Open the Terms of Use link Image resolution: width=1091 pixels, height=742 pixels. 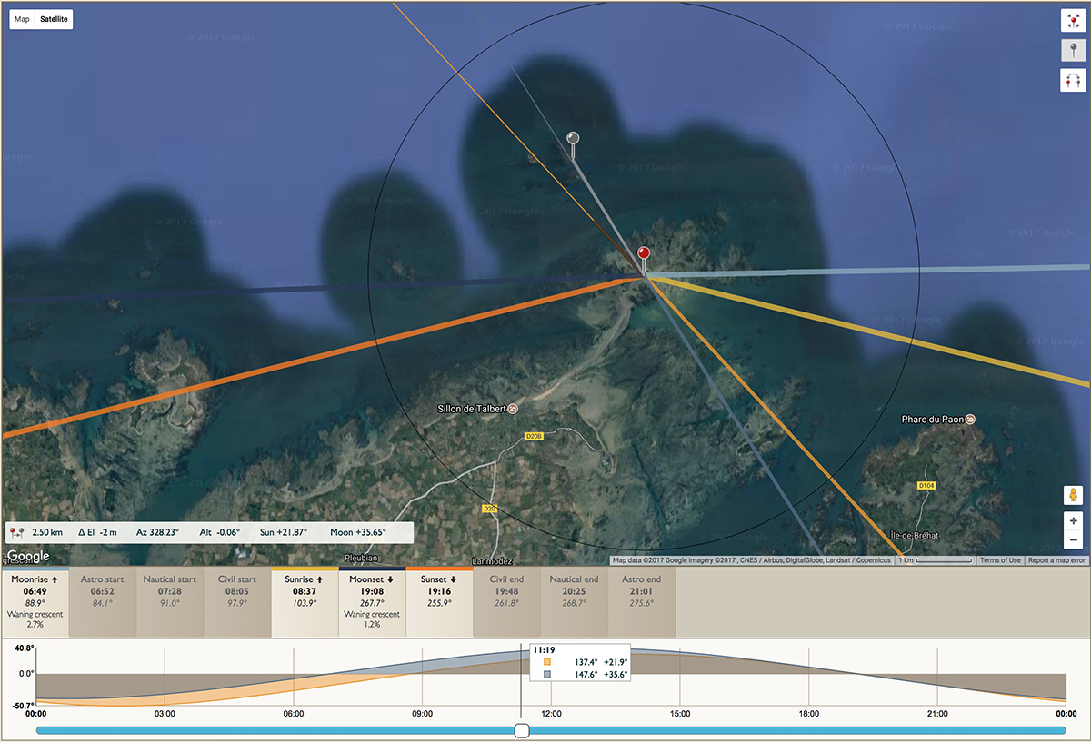coord(1000,560)
